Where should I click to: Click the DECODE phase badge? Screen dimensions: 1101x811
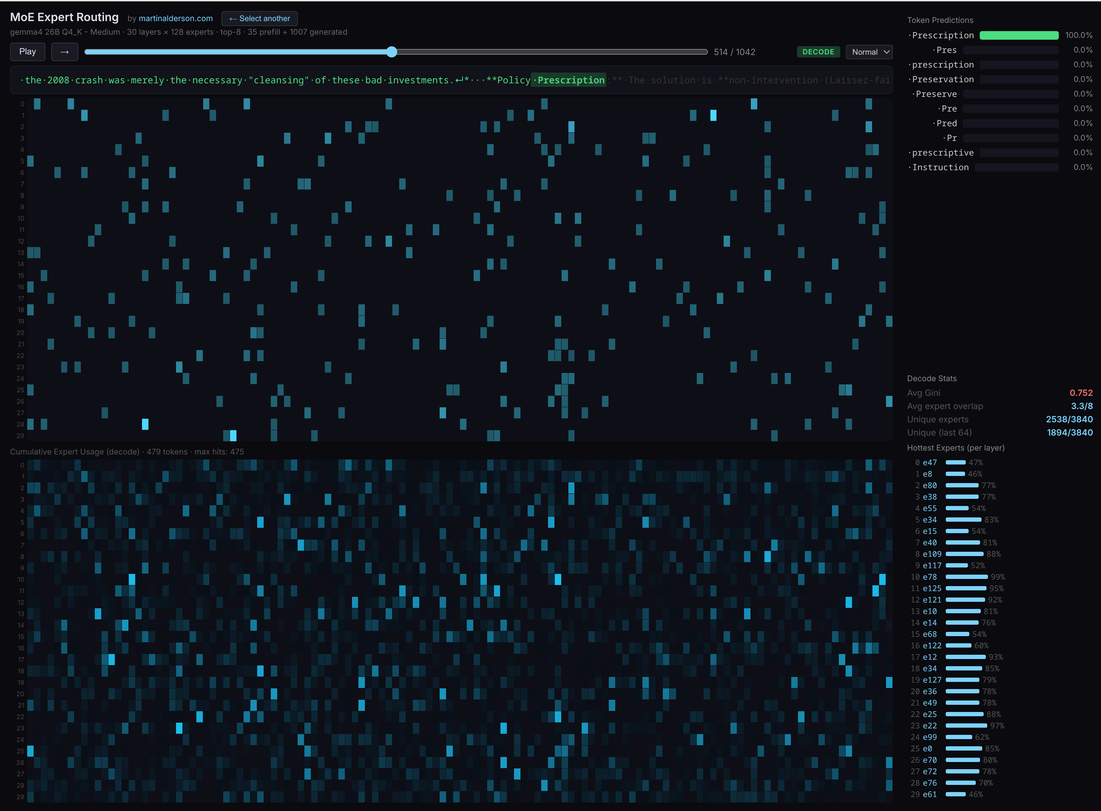[818, 51]
